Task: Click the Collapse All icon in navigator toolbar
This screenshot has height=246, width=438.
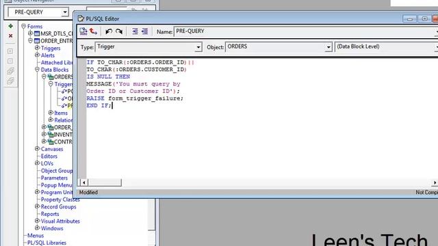Action: coord(10,81)
